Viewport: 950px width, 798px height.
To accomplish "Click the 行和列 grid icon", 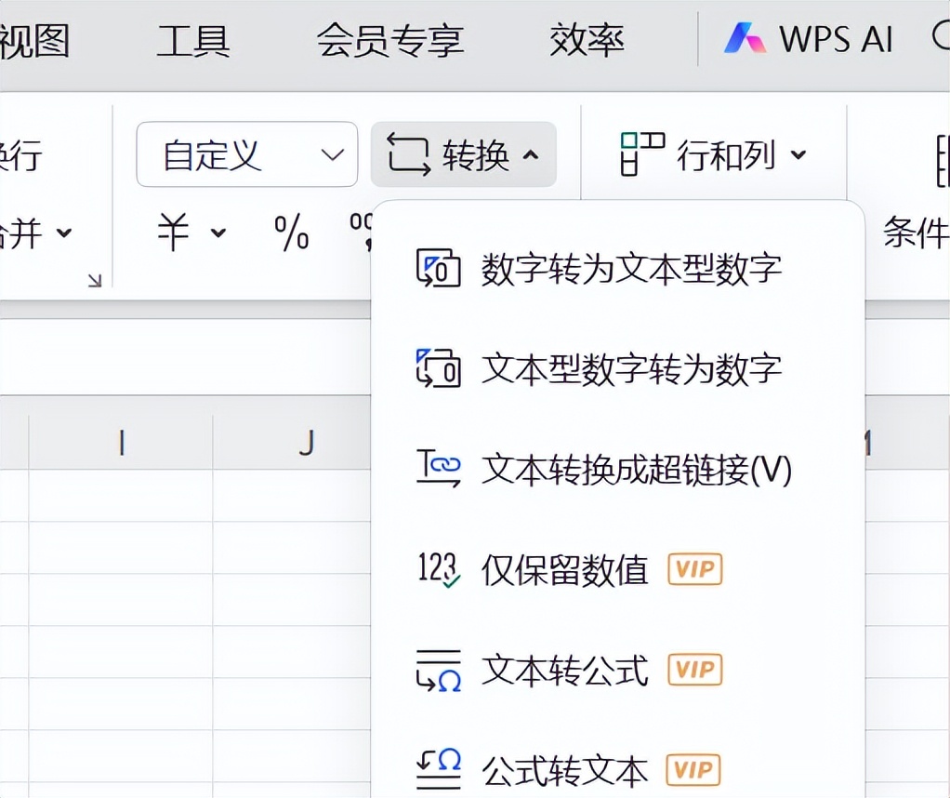I will (642, 154).
